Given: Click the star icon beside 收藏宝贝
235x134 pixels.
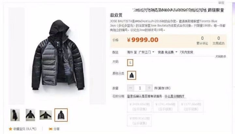Looking at the screenshot, I should tap(10, 129).
